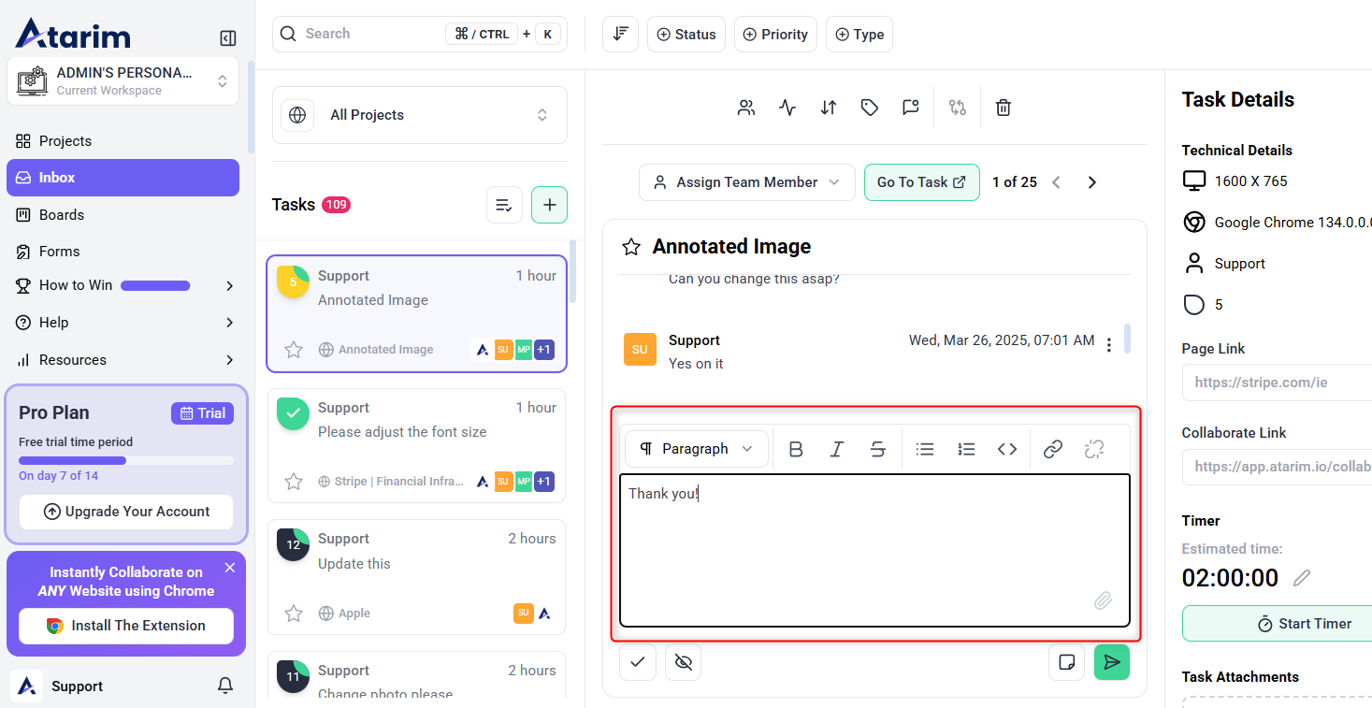The height and width of the screenshot is (708, 1372).
Task: Expand the Assign Team Member dropdown
Action: 746,182
